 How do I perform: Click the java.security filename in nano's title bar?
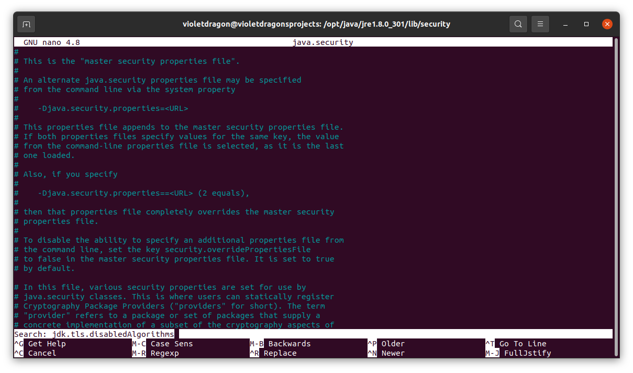323,42
